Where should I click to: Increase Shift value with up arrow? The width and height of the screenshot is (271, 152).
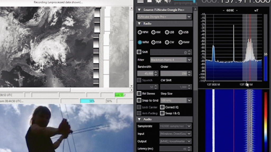[189, 51]
